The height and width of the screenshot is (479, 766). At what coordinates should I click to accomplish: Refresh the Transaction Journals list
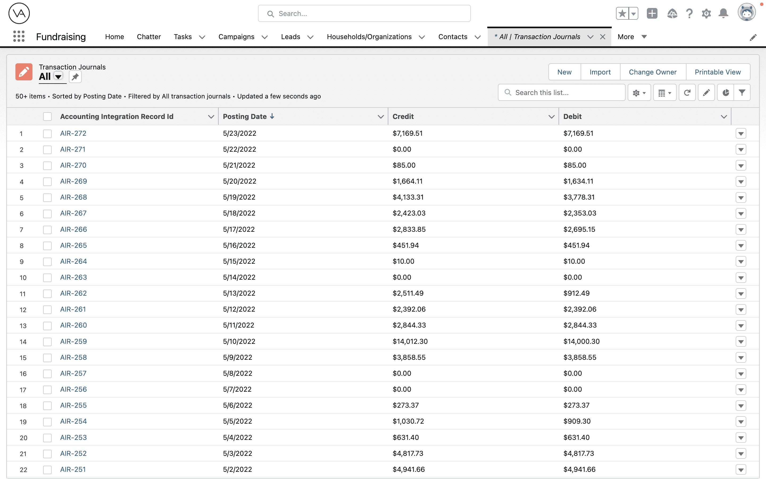click(x=687, y=92)
